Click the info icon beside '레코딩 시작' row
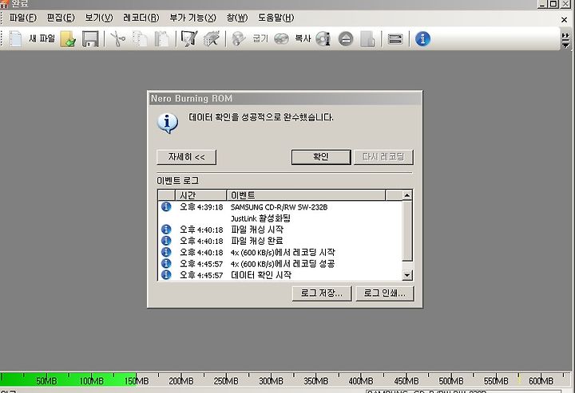575x393 pixels. click(x=166, y=252)
